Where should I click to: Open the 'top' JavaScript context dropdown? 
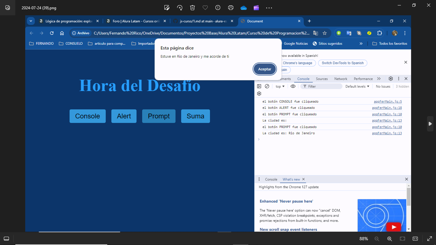[280, 86]
